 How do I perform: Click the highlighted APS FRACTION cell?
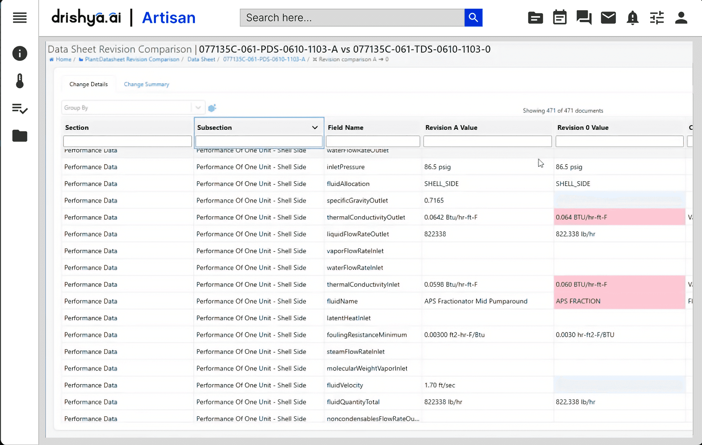click(x=620, y=301)
